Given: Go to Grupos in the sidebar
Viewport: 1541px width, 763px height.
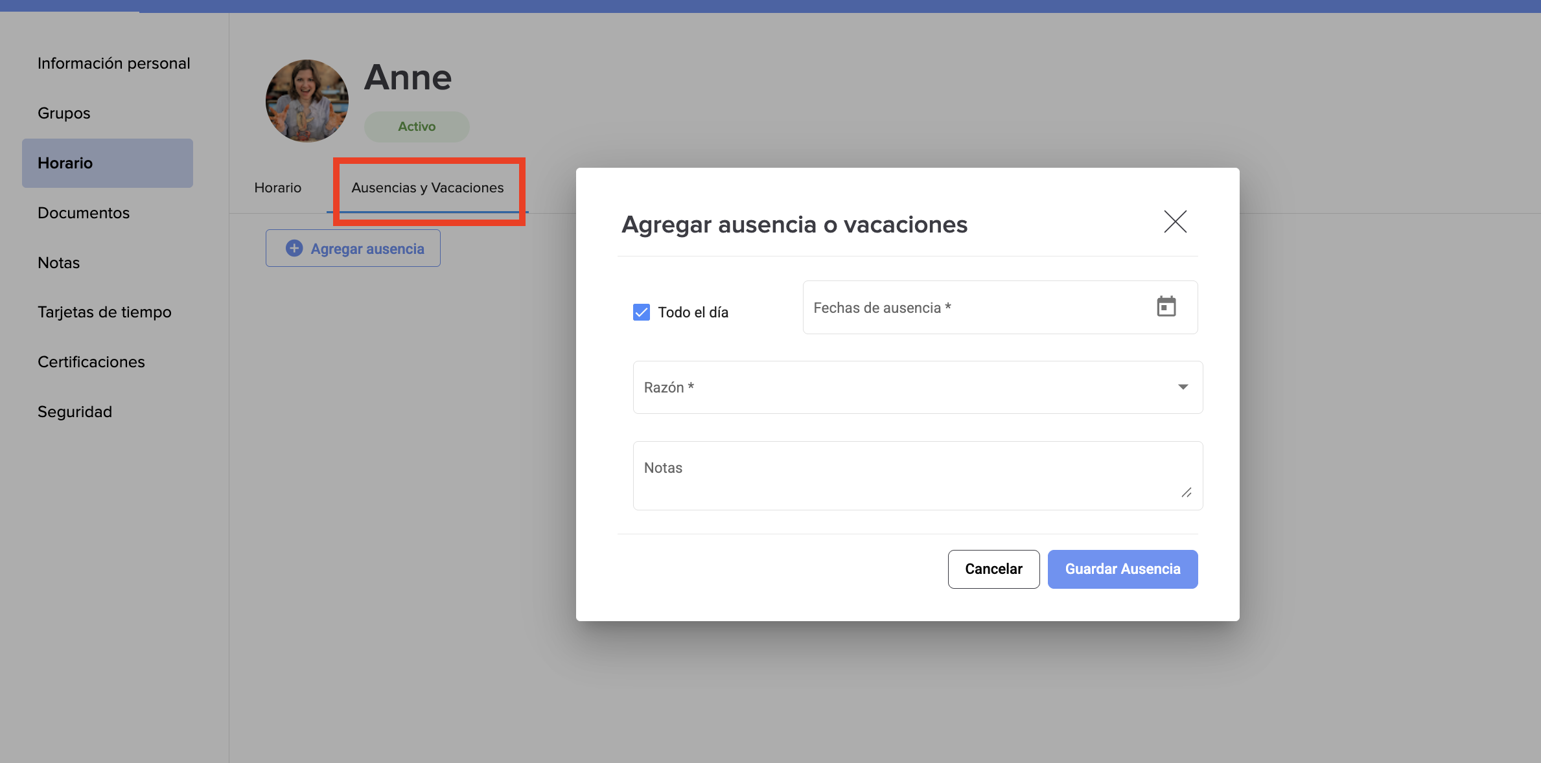Looking at the screenshot, I should pyautogui.click(x=64, y=113).
